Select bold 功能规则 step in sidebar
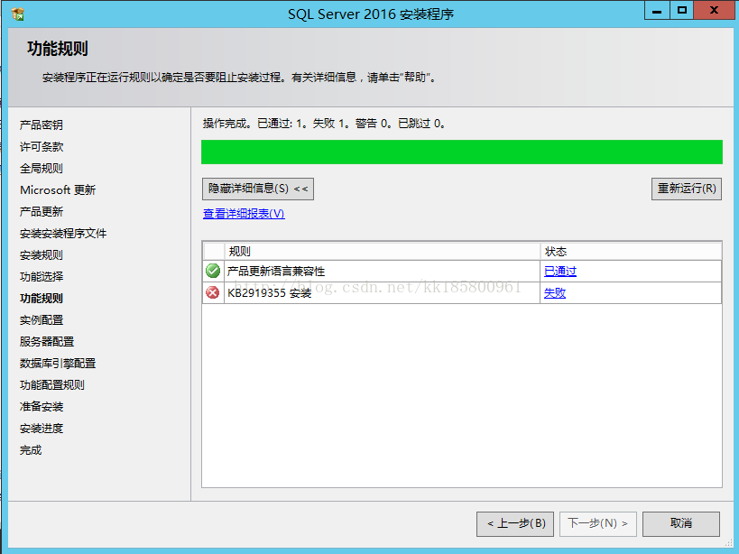 pos(42,298)
